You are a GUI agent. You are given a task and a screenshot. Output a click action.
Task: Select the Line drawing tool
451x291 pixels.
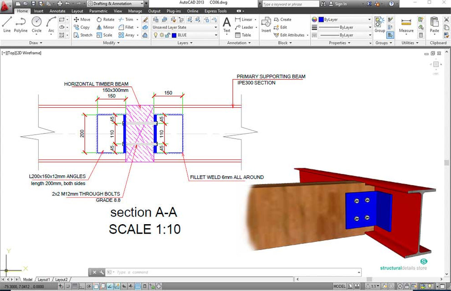click(7, 25)
